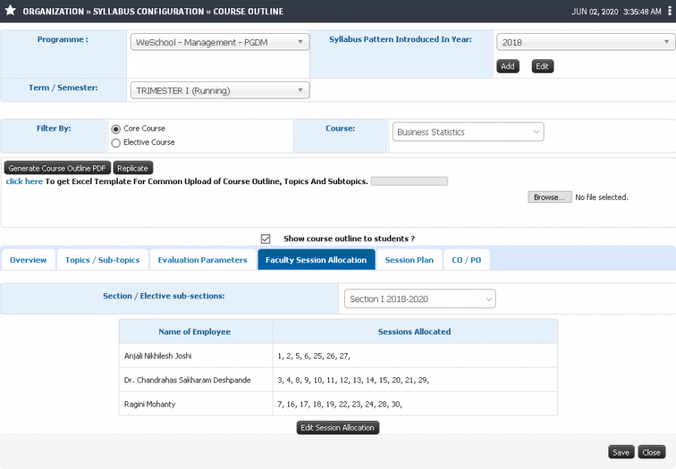
Task: Select the Elective Course radio button
Action: pos(116,143)
